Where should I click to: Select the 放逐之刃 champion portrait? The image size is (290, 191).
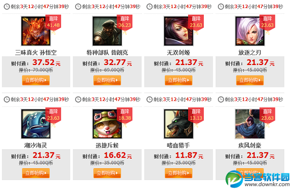coord(250,31)
